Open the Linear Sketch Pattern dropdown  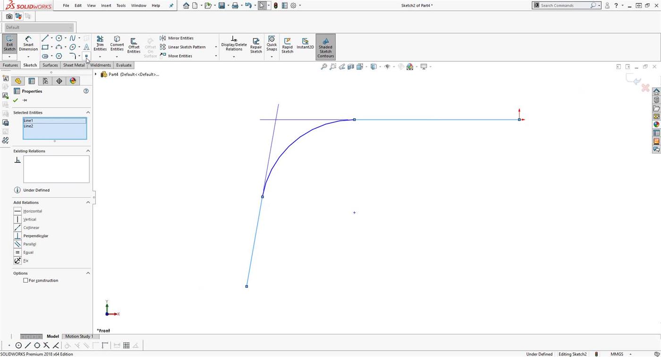216,47
